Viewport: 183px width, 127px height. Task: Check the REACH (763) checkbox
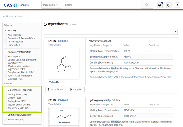coord(5,56)
